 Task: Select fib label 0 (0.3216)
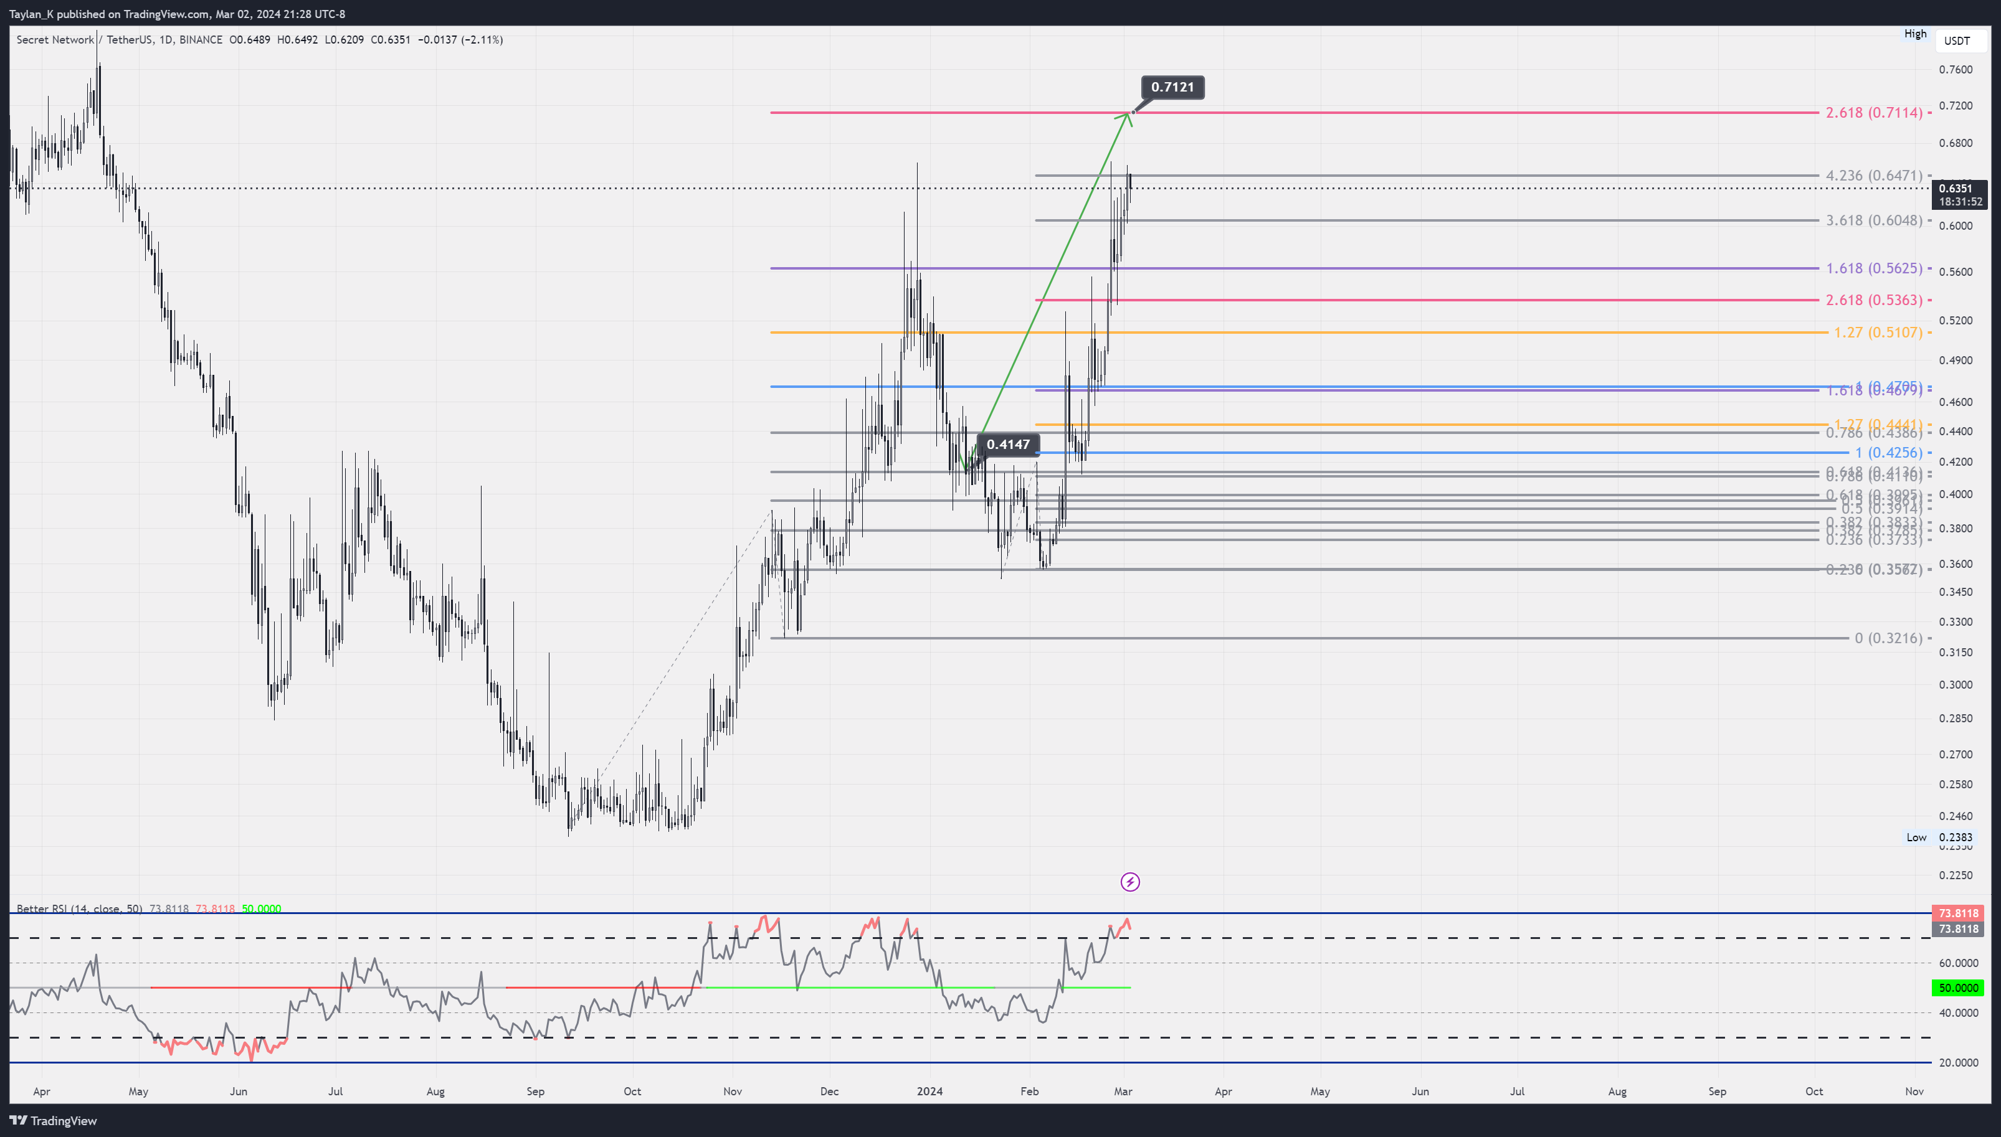click(x=1888, y=638)
